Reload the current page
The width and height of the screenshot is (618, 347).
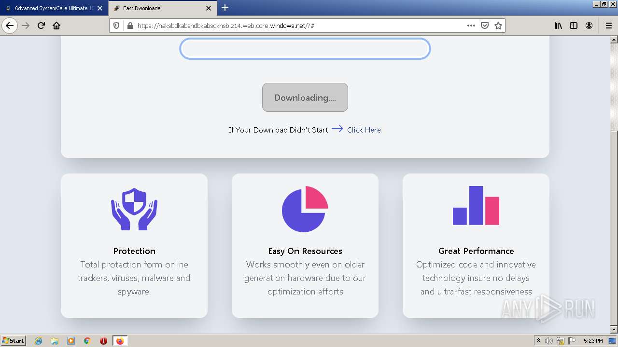41,26
